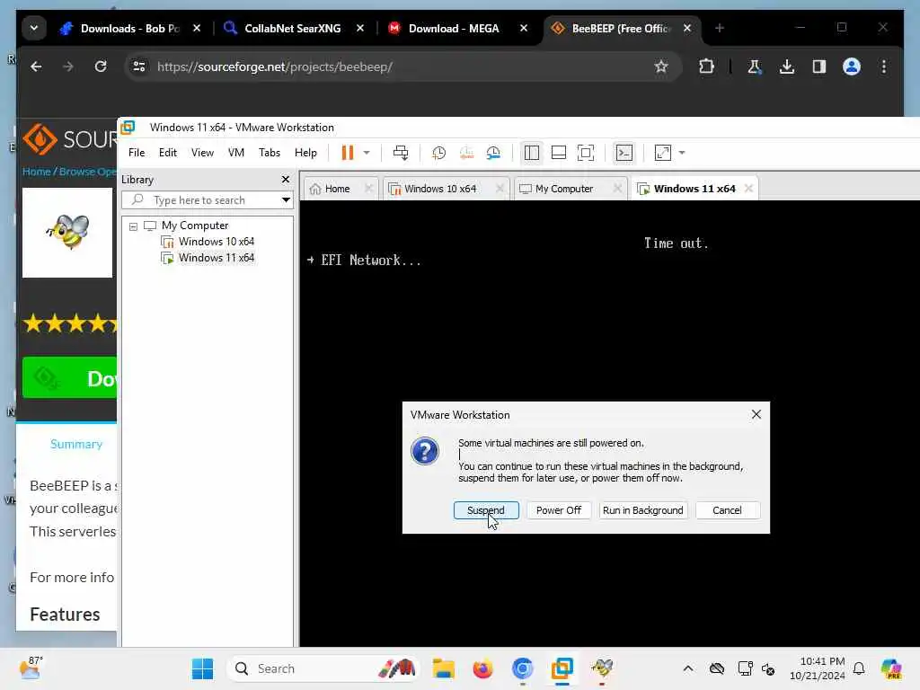Take a snapshot of the virtual machine
The image size is (920, 690).
pos(438,153)
